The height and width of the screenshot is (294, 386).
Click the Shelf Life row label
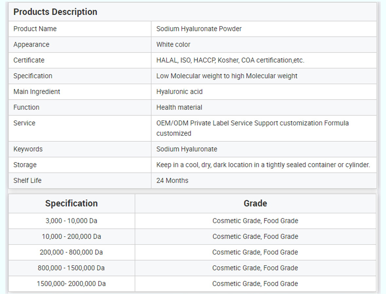[27, 180]
